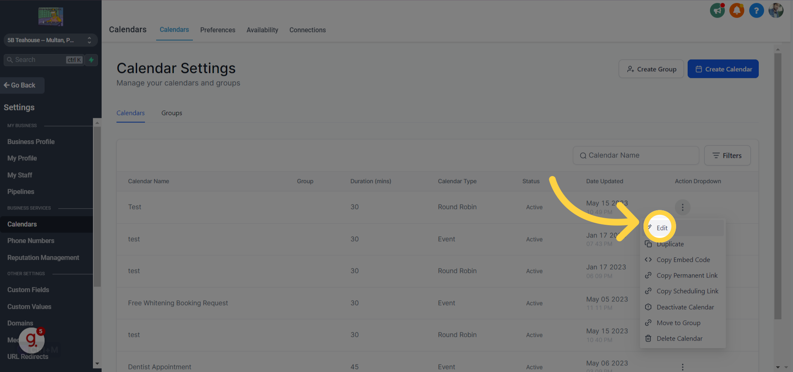793x372 pixels.
Task: Click the Calendar Type column header
Action: (x=457, y=181)
